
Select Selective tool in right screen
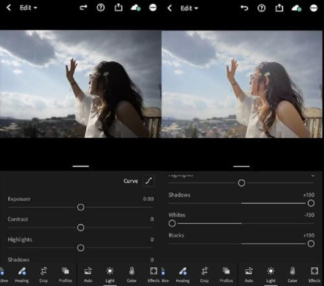pyautogui.click(x=165, y=275)
